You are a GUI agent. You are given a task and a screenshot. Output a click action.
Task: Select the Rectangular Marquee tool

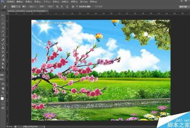point(3,19)
